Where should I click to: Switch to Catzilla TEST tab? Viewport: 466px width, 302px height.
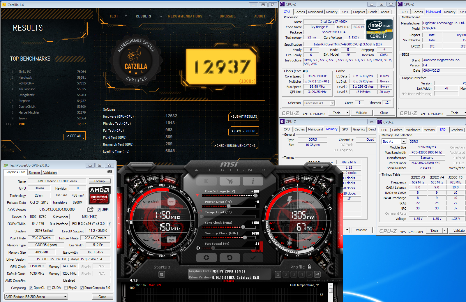click(x=114, y=16)
